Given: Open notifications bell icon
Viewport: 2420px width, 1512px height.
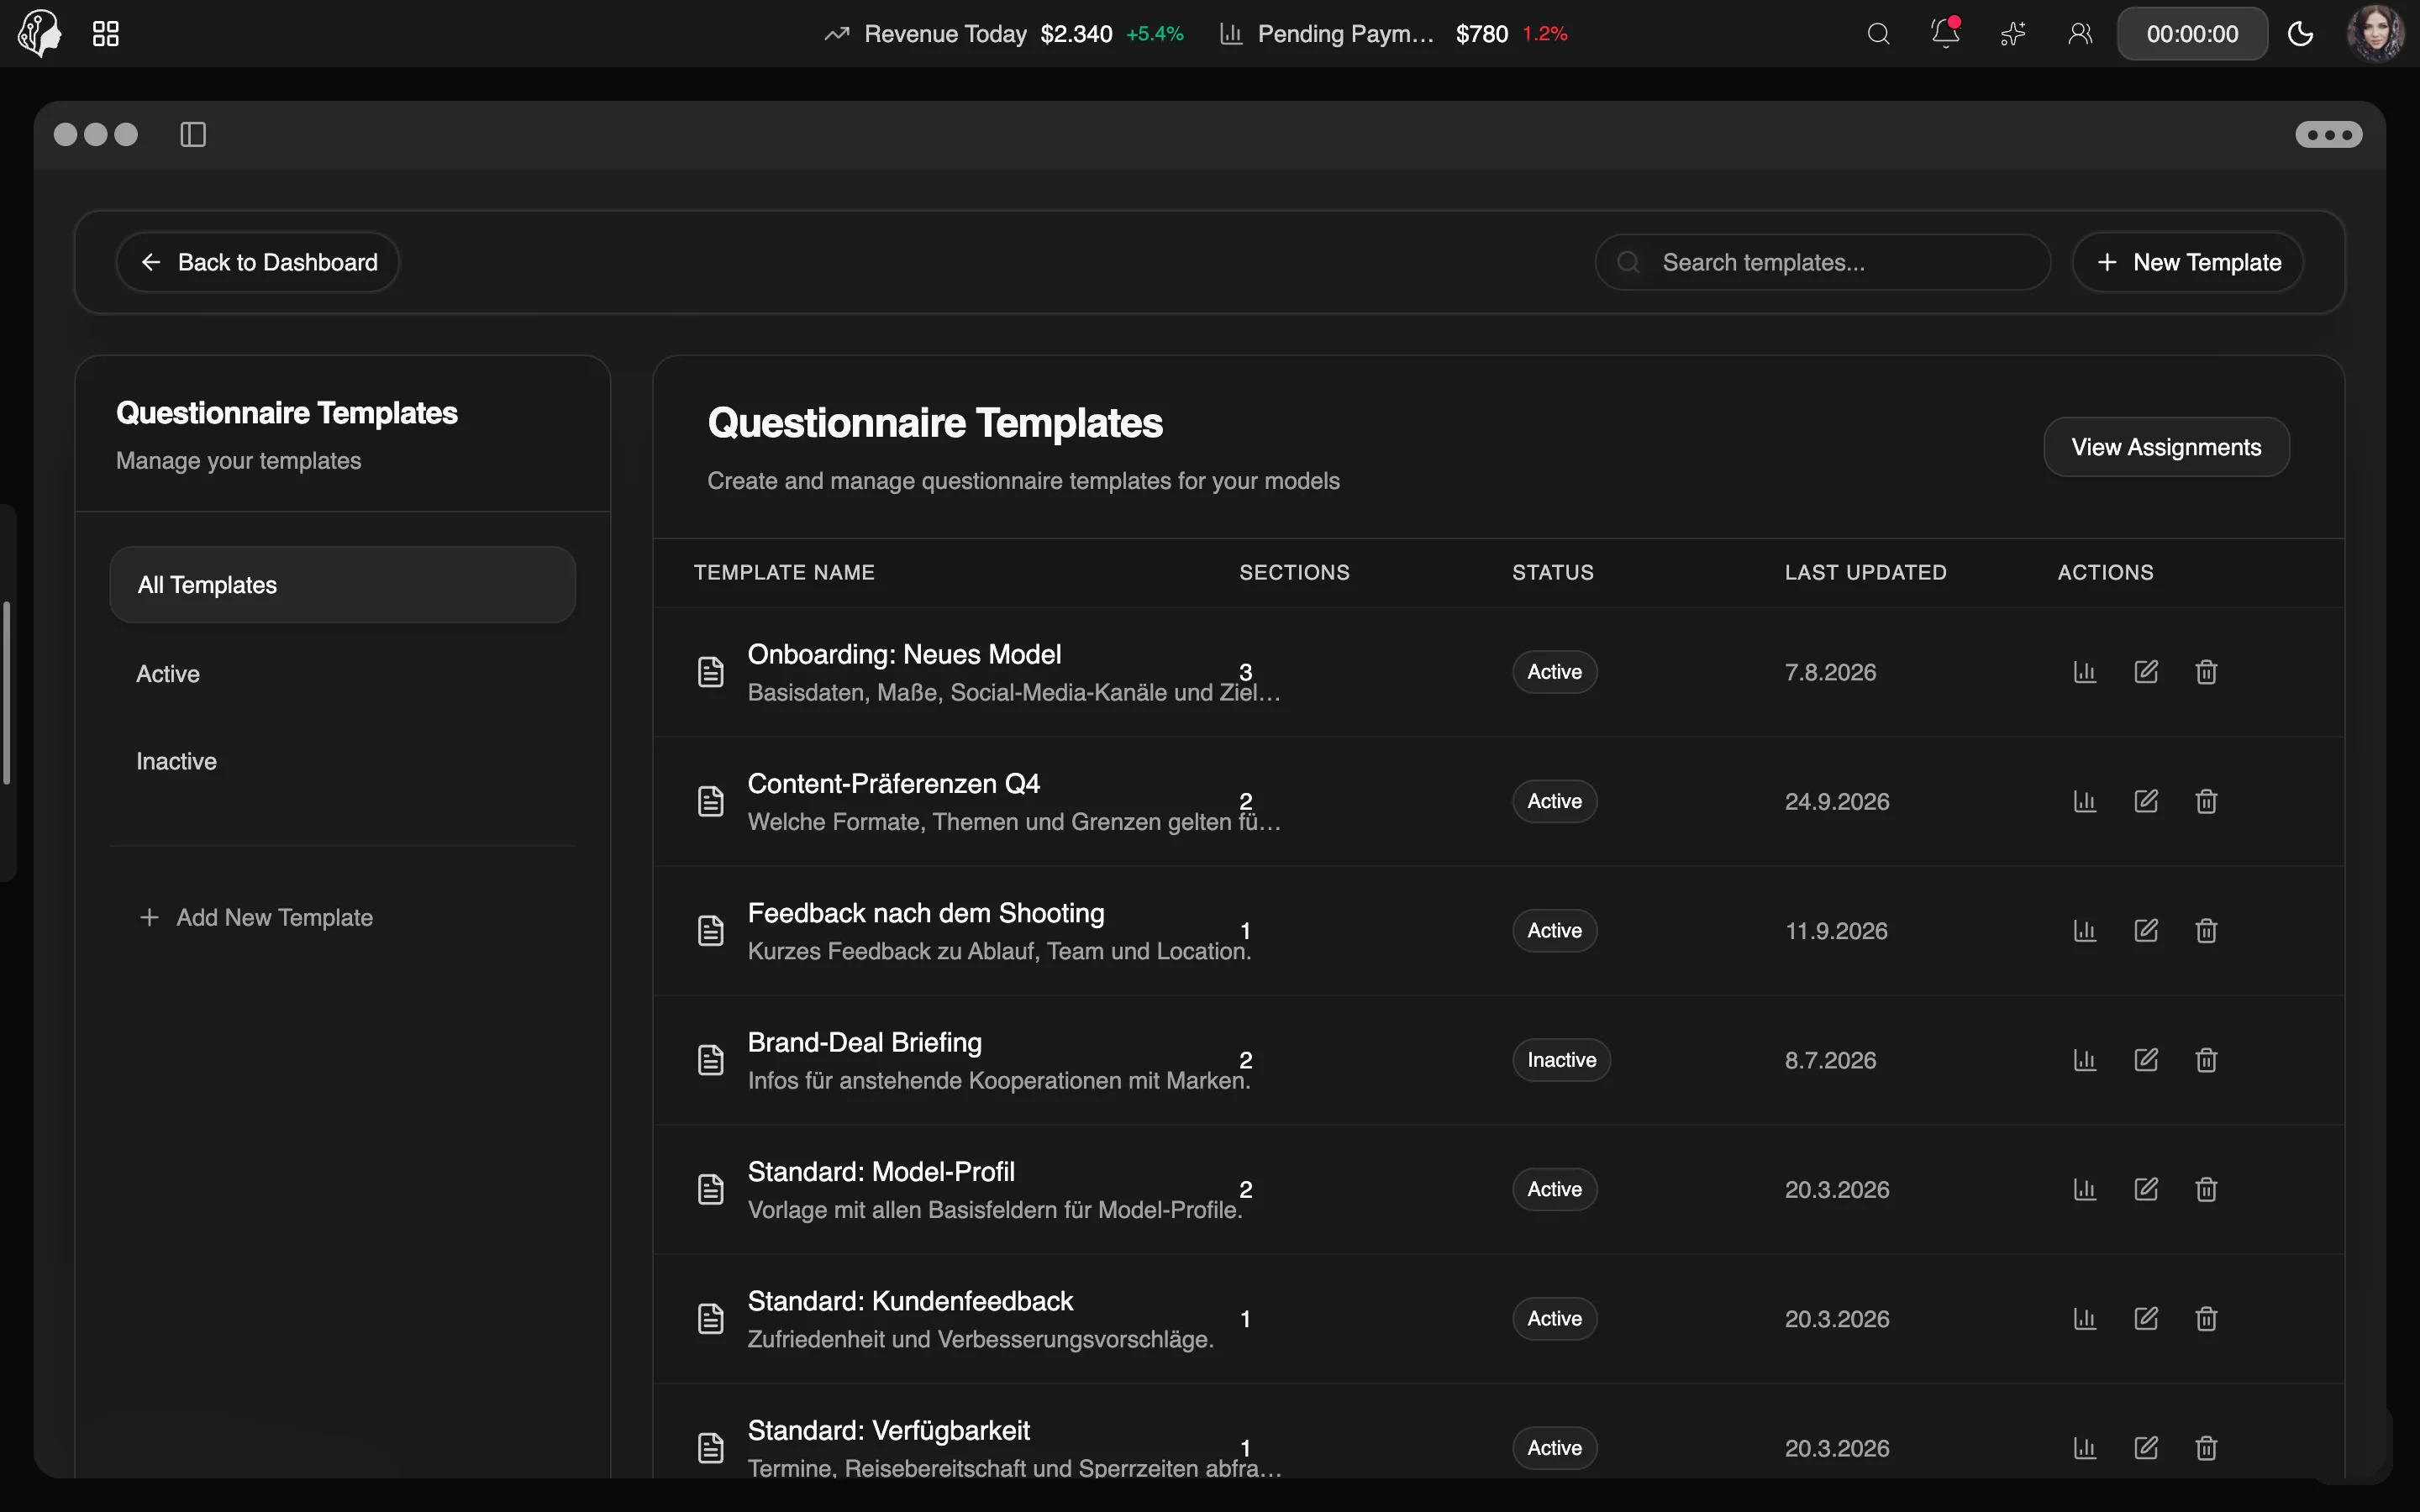Looking at the screenshot, I should point(1945,34).
